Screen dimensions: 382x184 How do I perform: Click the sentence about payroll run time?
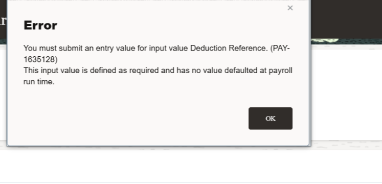[x=158, y=76]
